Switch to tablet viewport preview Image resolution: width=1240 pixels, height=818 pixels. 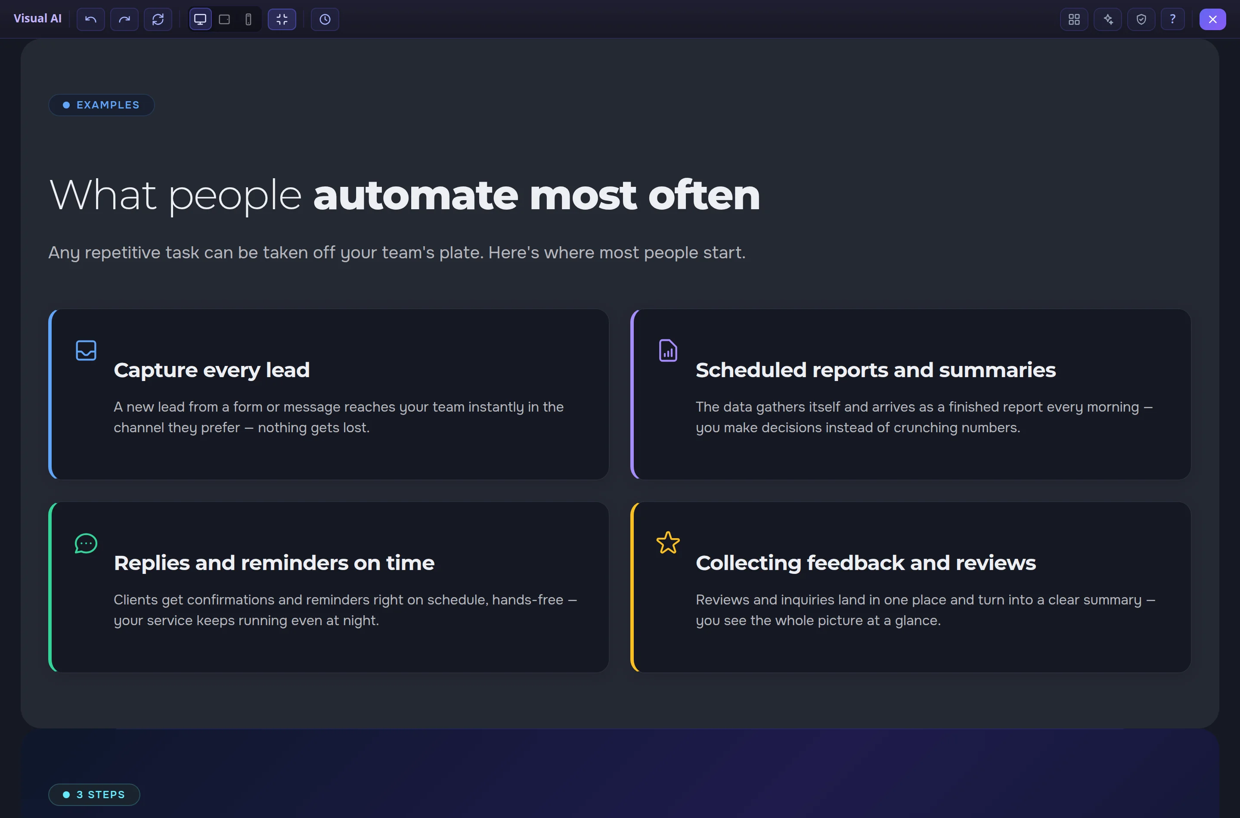pos(224,19)
